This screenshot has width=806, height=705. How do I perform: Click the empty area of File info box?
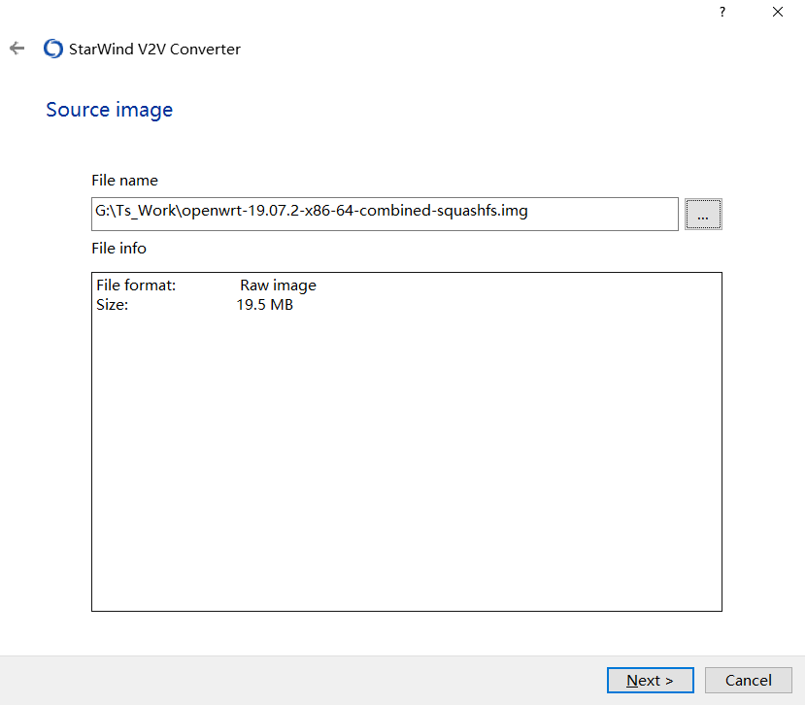406,466
